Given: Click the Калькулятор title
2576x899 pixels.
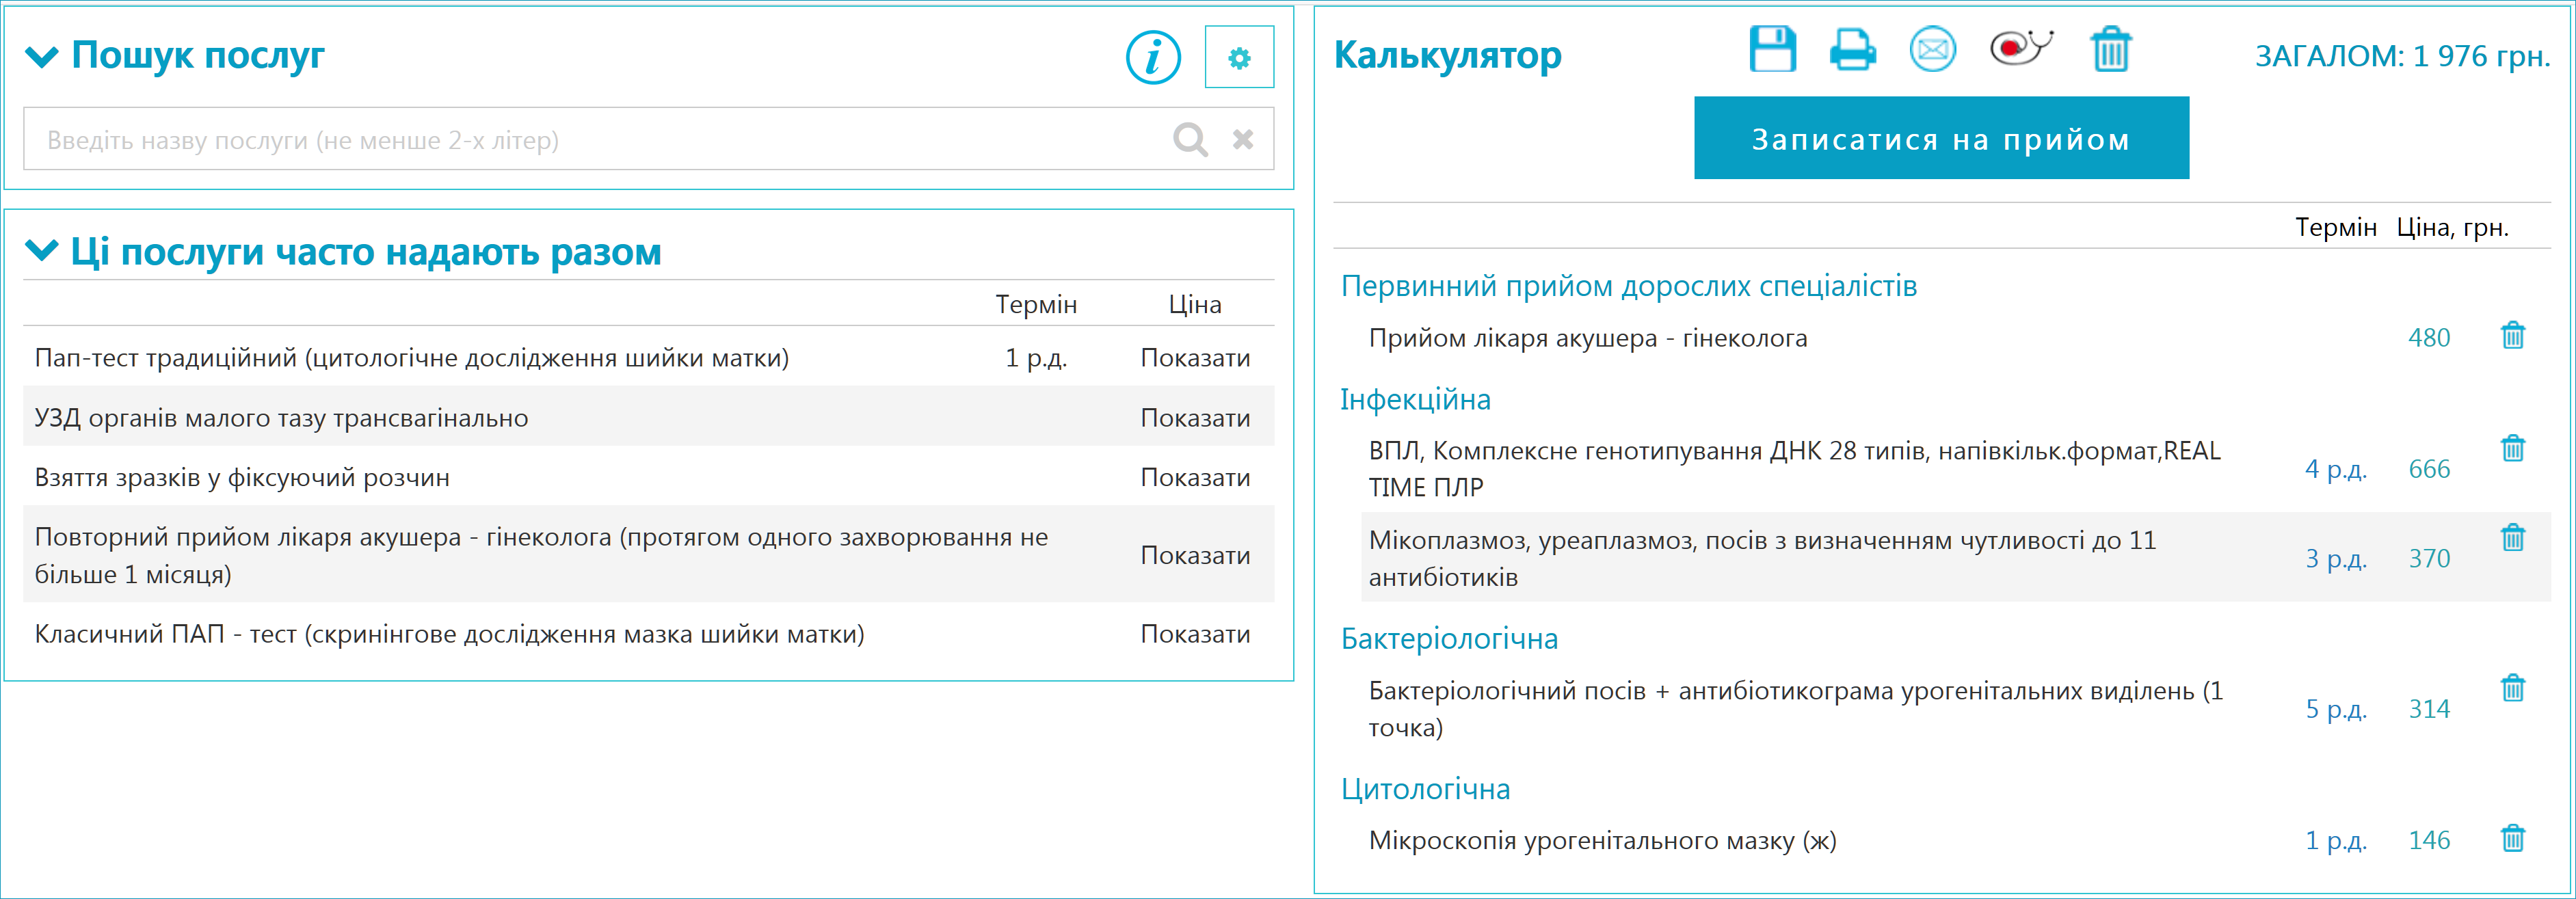Looking at the screenshot, I should [1447, 54].
